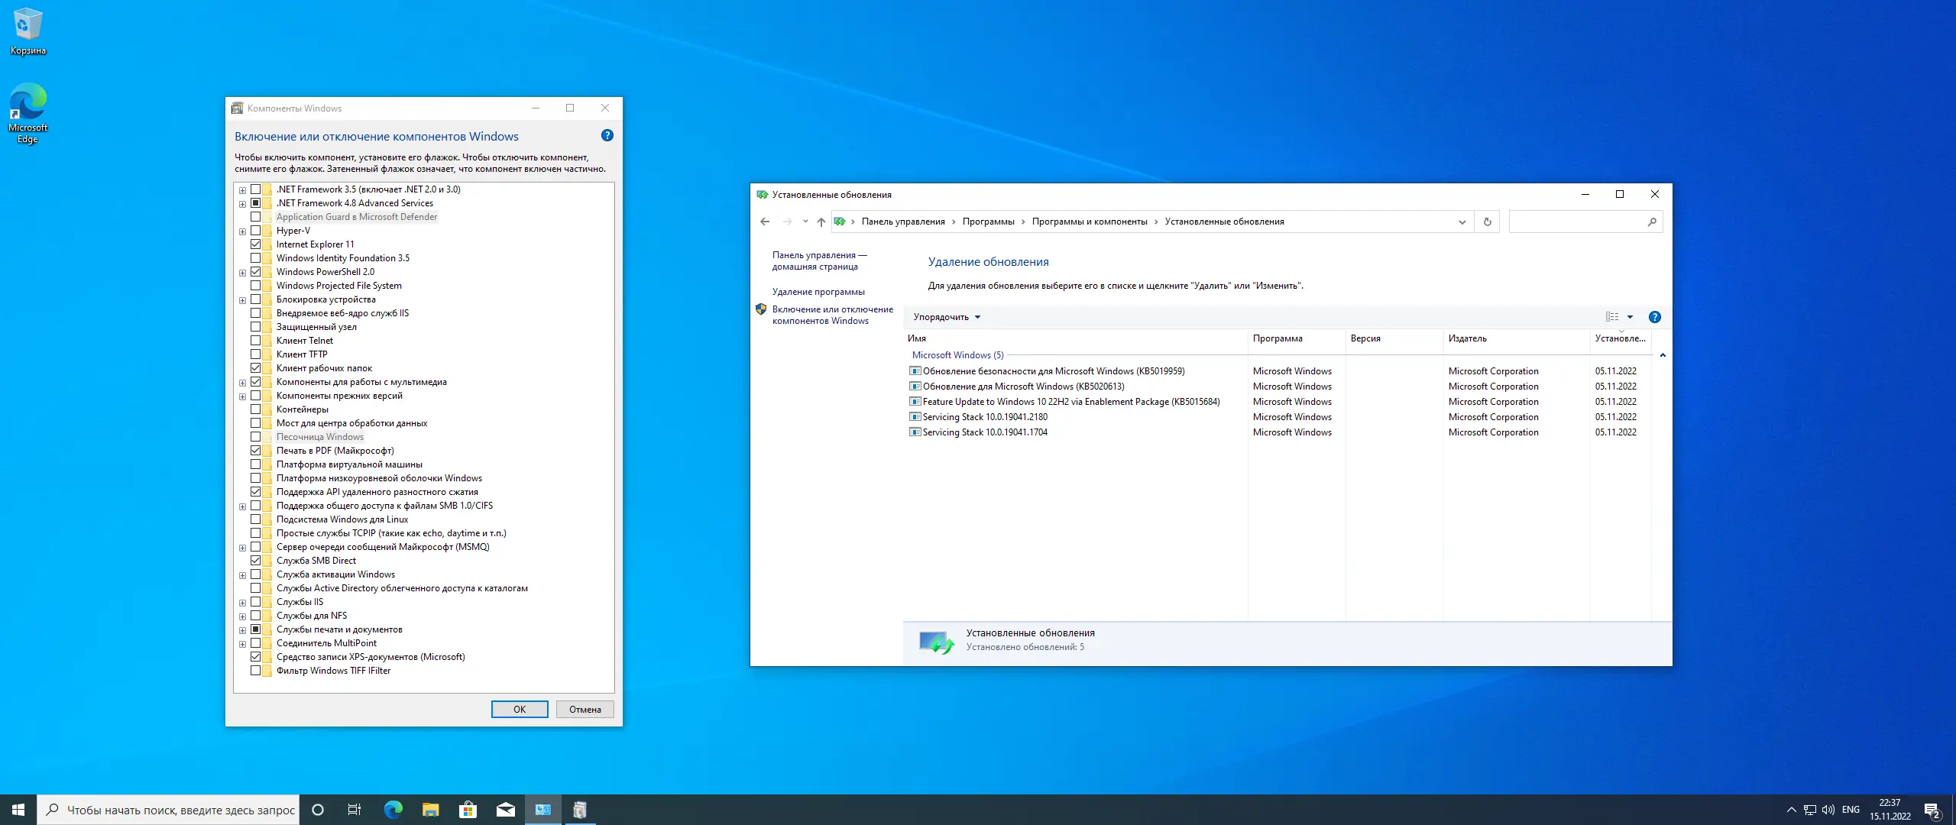Open Microsoft Store from taskbar
Image resolution: width=1956 pixels, height=825 pixels.
click(468, 810)
